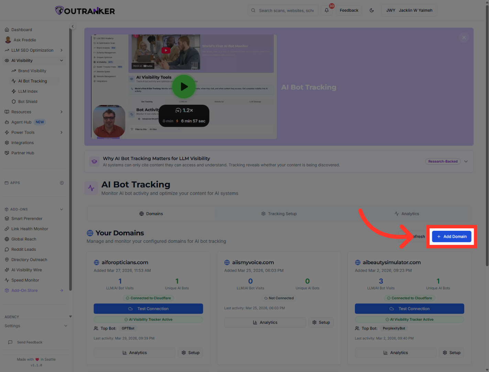Open Integrations from the sidebar
Viewport: 489px width, 372px height.
23,142
